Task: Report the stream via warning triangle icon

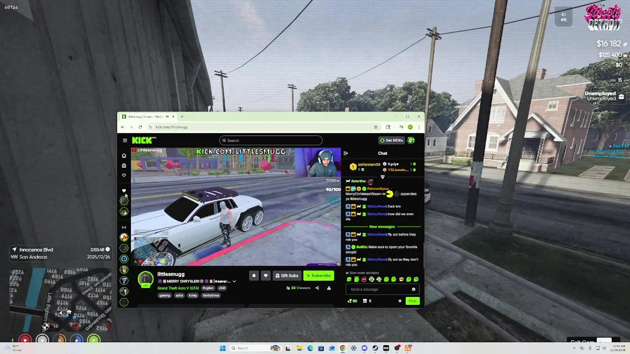Action: [x=329, y=288]
